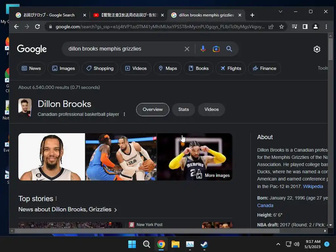Screen dimensions: 336x252
Task: Start voice search with microphone
Action: pos(203,49)
